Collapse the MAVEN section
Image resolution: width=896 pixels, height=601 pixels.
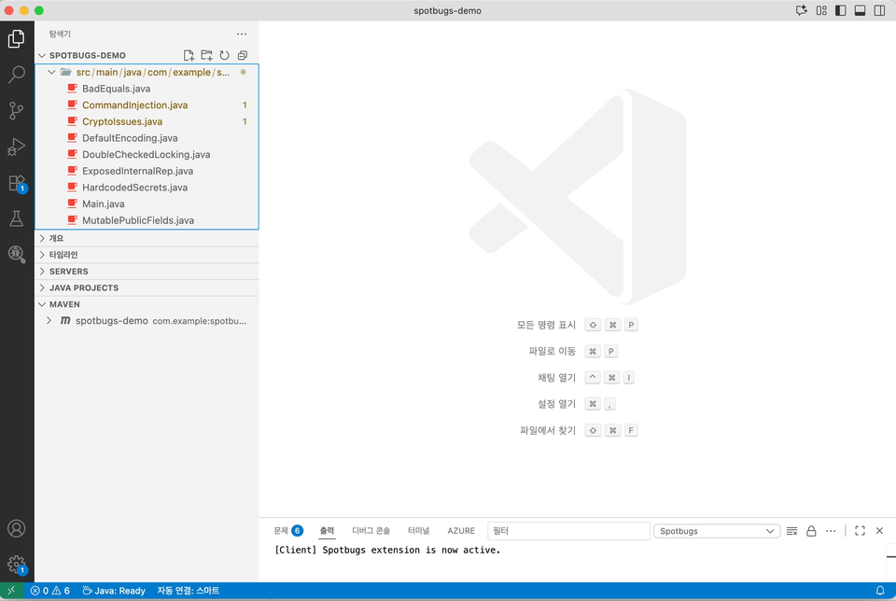click(147, 304)
